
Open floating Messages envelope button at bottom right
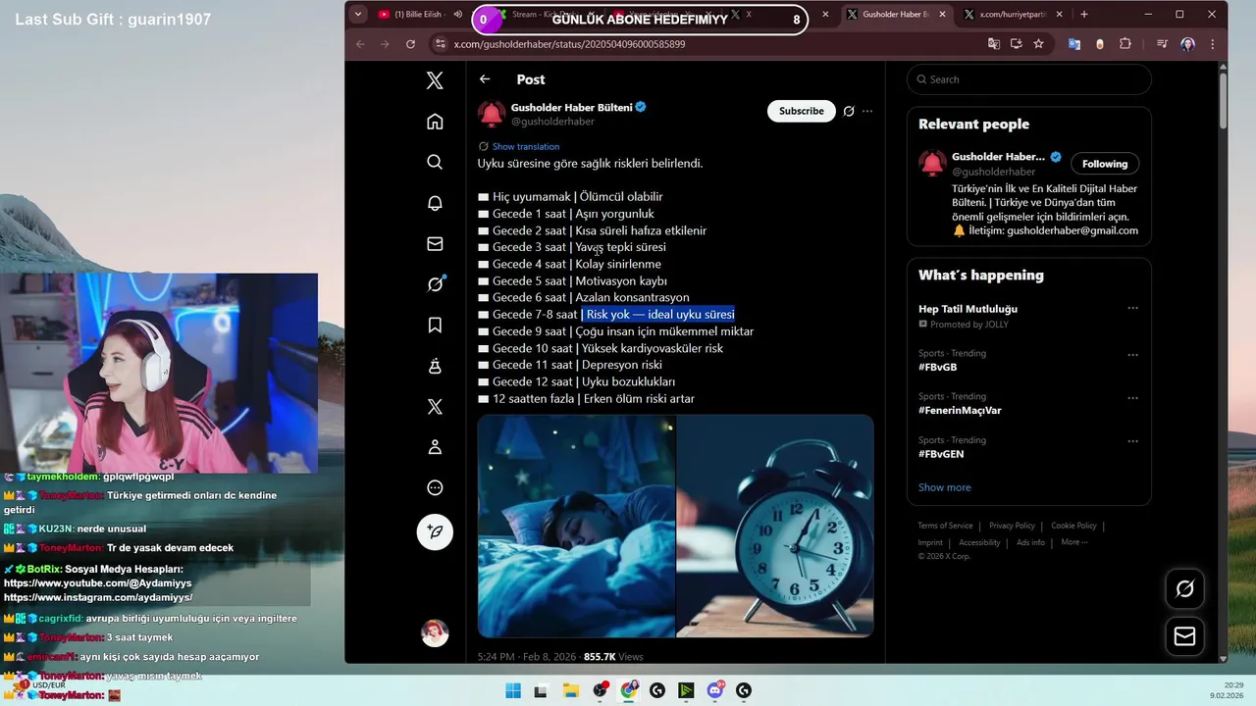[1184, 636]
